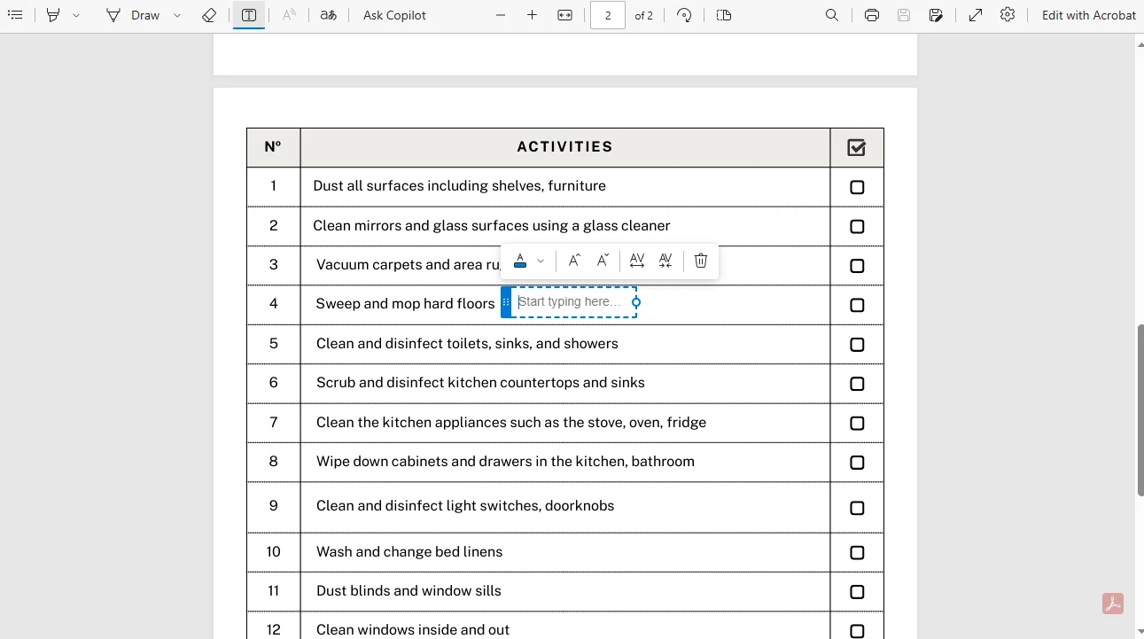
Task: Click 'Wipe down cabinets and drawers' text
Action: (423, 461)
